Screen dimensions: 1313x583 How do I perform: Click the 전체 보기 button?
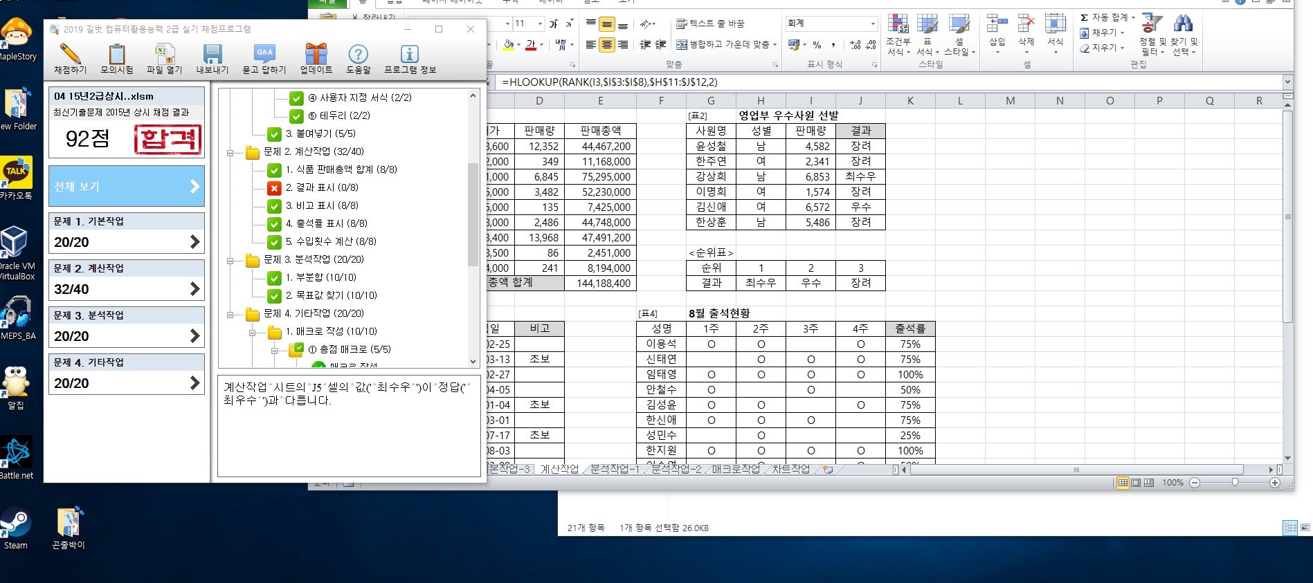[126, 186]
